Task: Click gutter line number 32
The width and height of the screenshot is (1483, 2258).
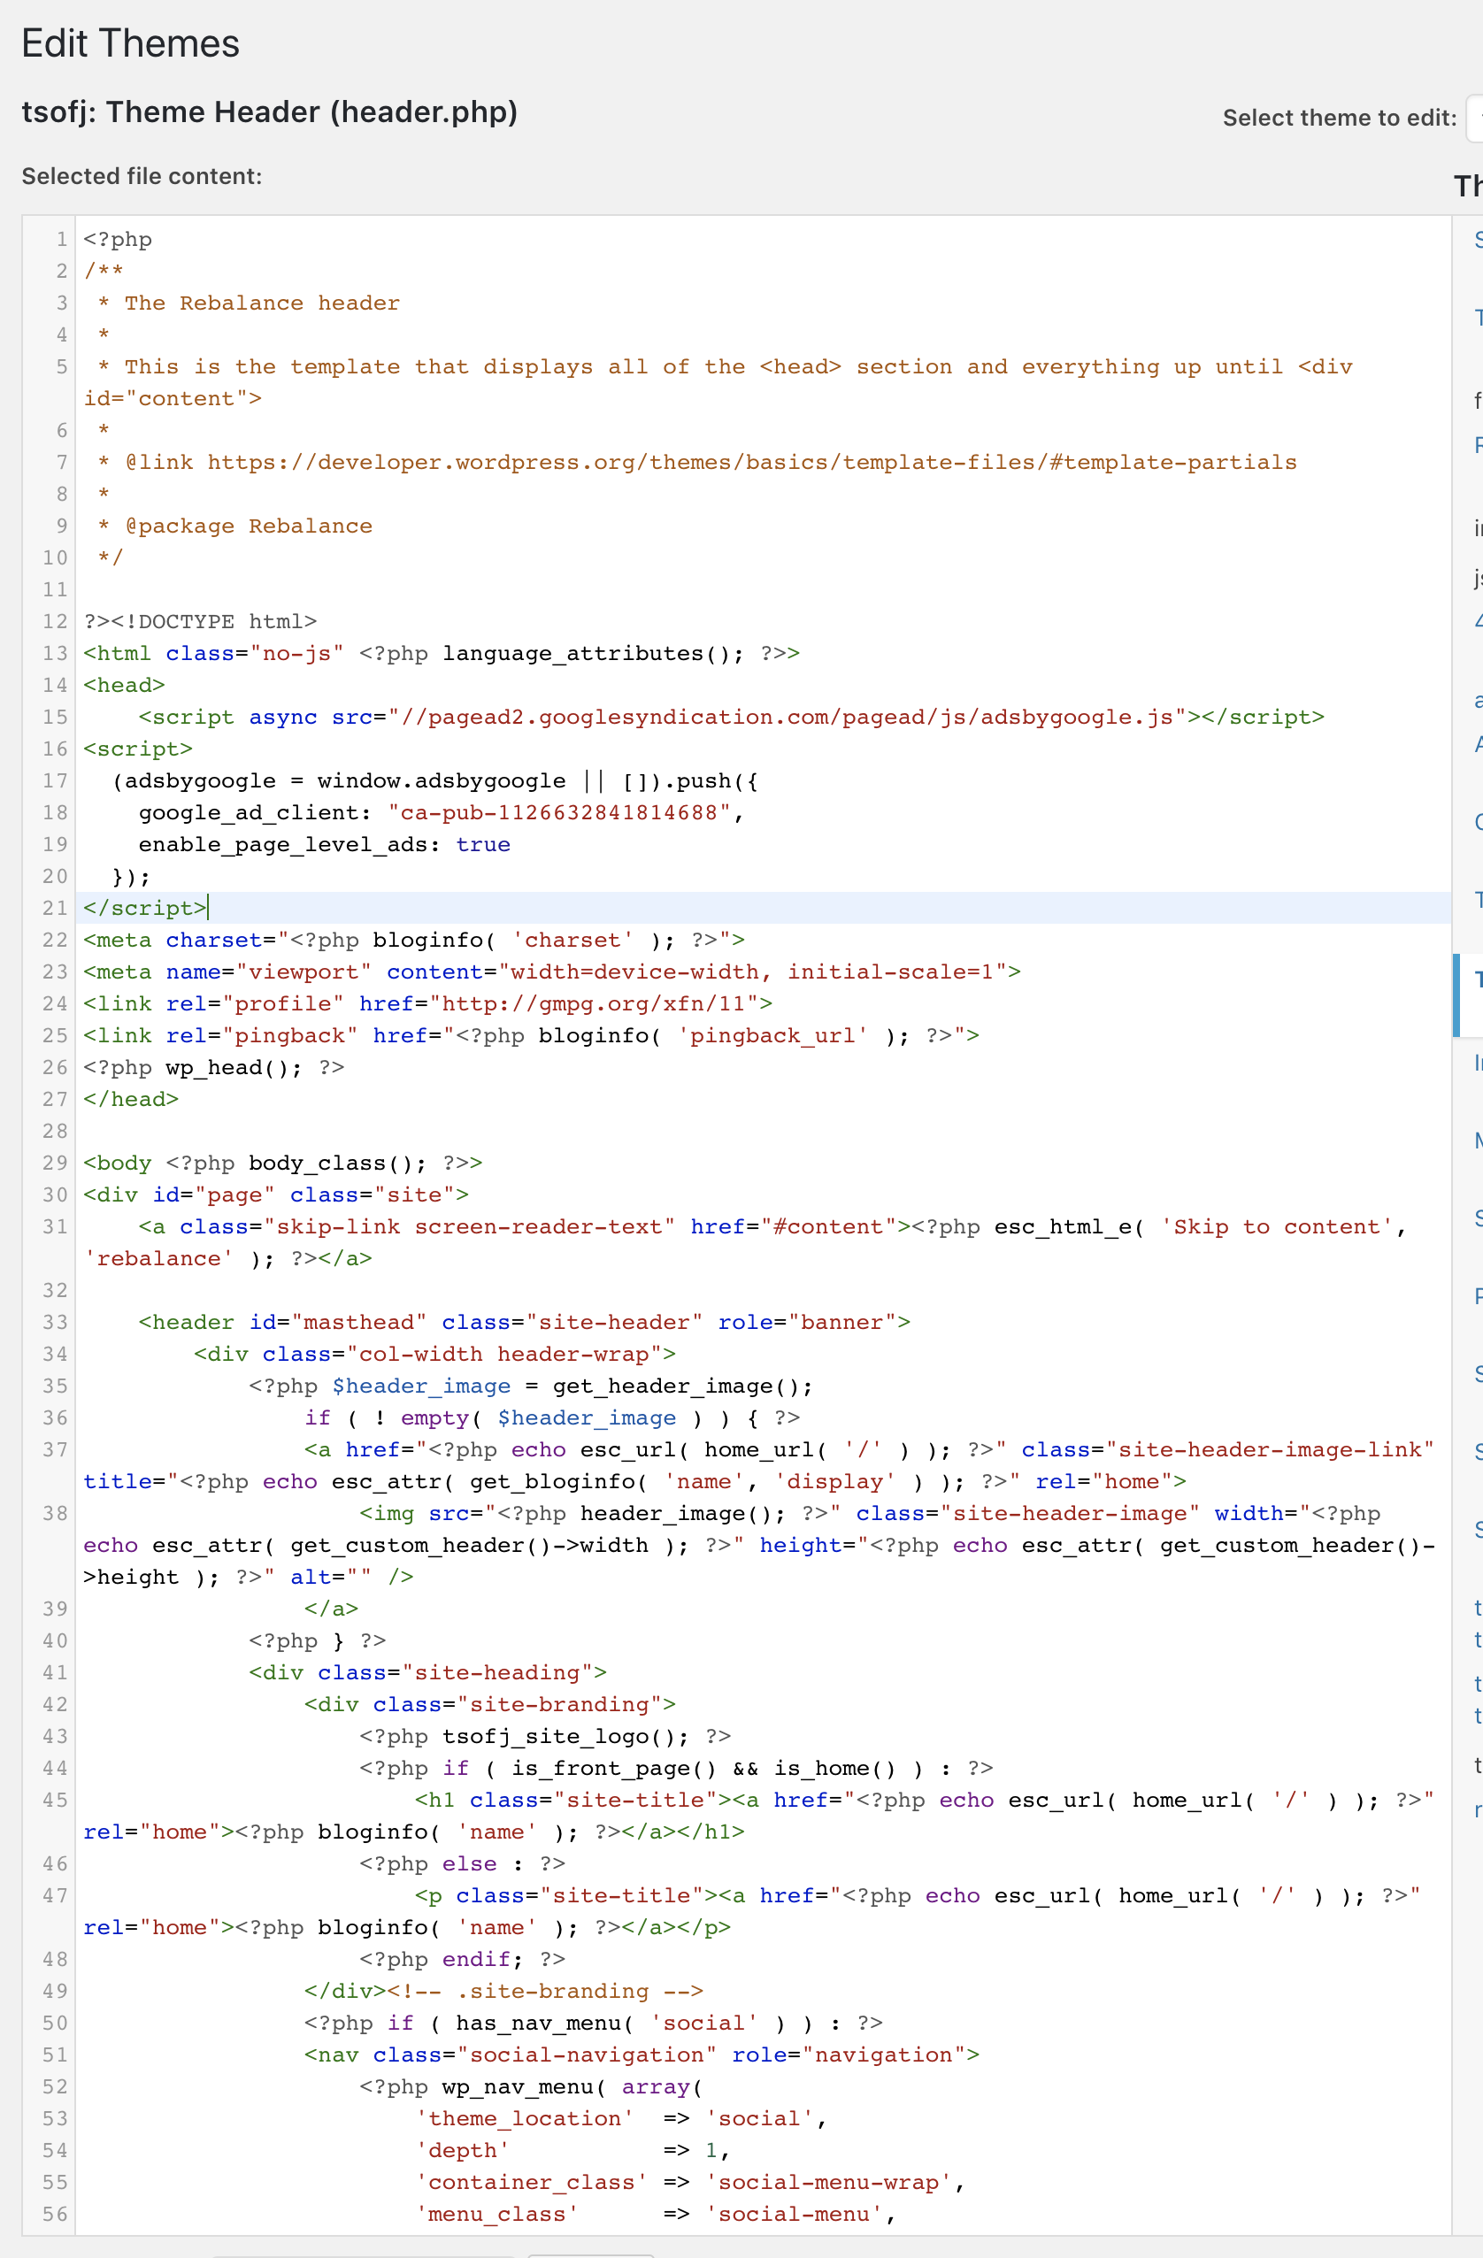Action: pyautogui.click(x=55, y=1290)
